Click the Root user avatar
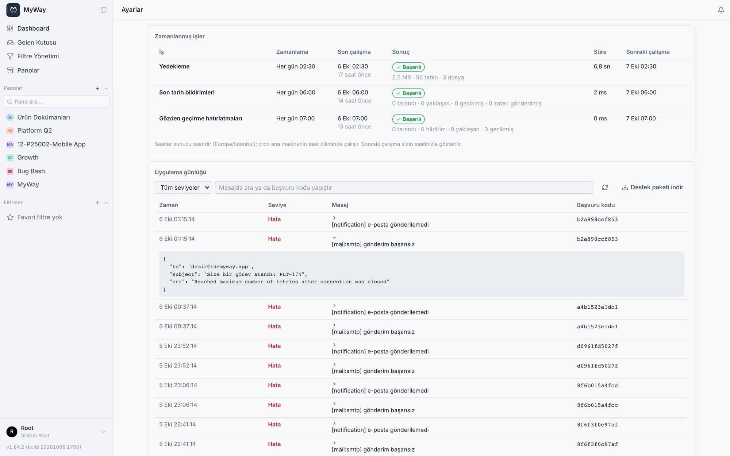 12,432
